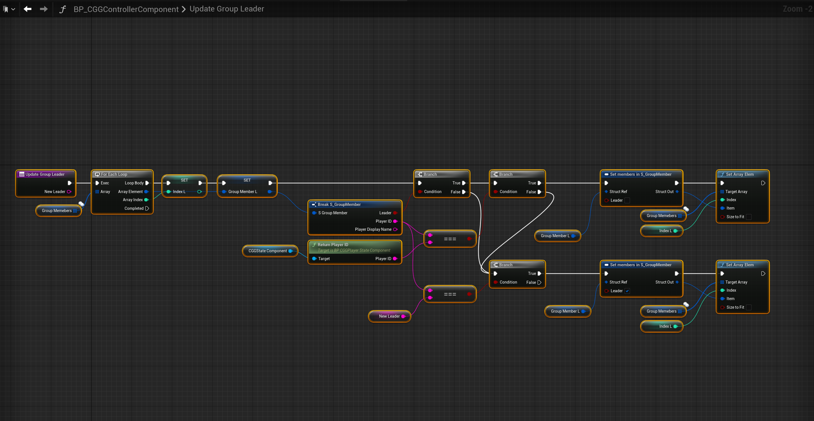Click the Completed exec pin on For Each Loop

(x=147, y=208)
